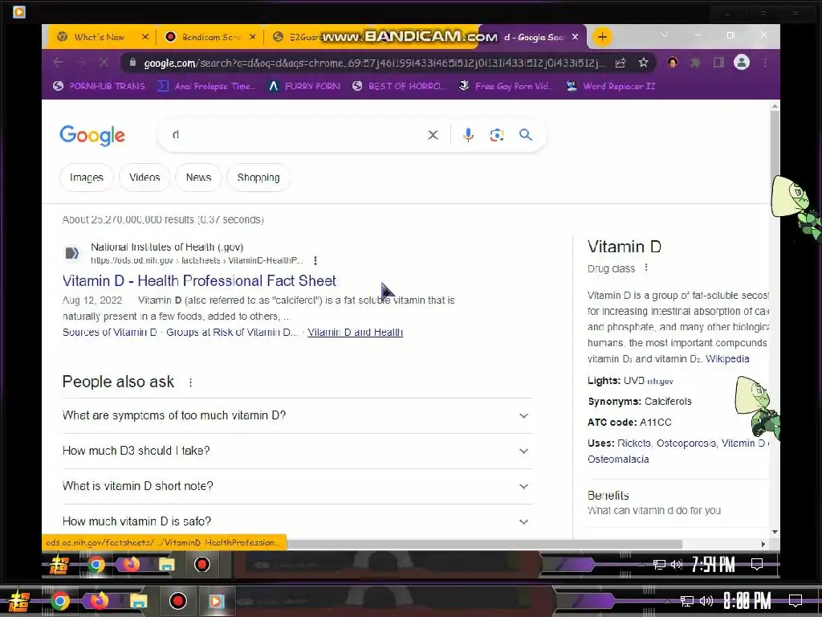The image size is (822, 617).
Task: Click network icon next to 8:00 PM clock
Action: click(x=686, y=601)
